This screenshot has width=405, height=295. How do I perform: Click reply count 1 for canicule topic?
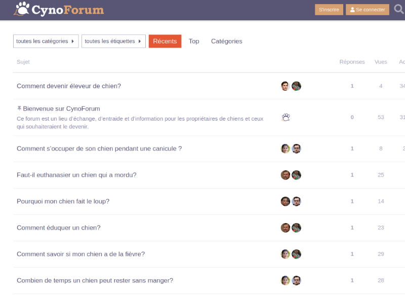tap(352, 149)
